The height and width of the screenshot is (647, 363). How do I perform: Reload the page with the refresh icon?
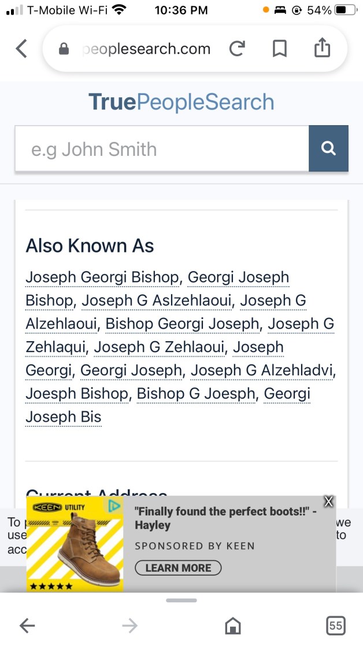pos(236,49)
